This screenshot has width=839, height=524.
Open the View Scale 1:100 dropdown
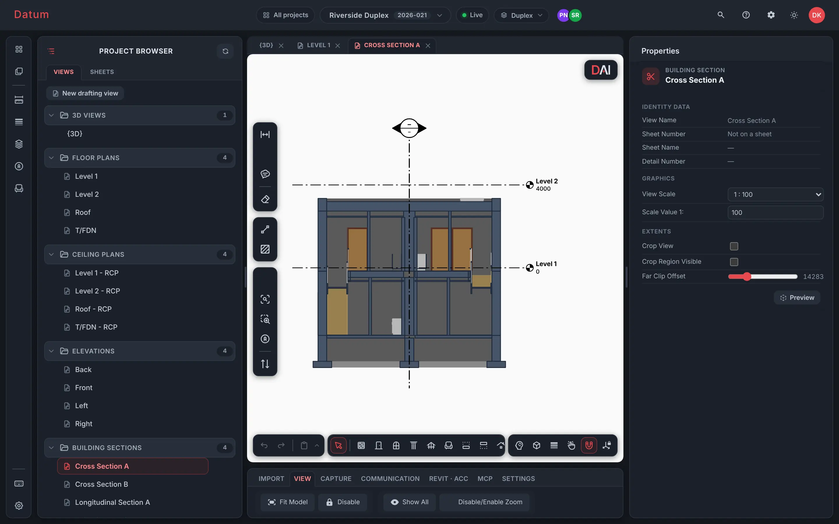tap(775, 194)
